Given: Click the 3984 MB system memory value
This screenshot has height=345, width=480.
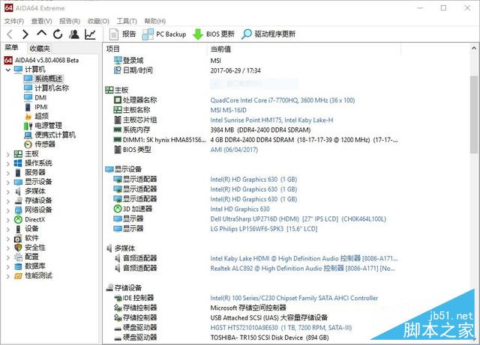Looking at the screenshot, I should [x=260, y=130].
